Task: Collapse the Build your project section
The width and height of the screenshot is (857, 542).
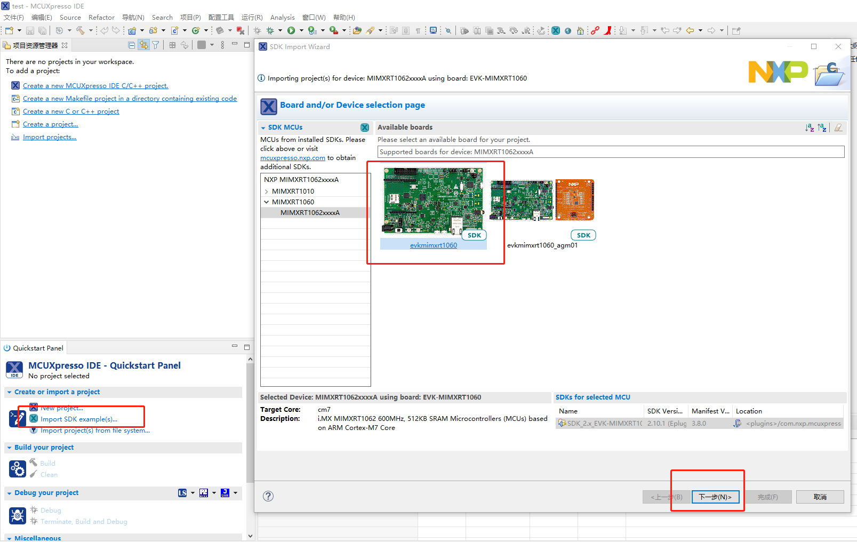Action: tap(9, 448)
